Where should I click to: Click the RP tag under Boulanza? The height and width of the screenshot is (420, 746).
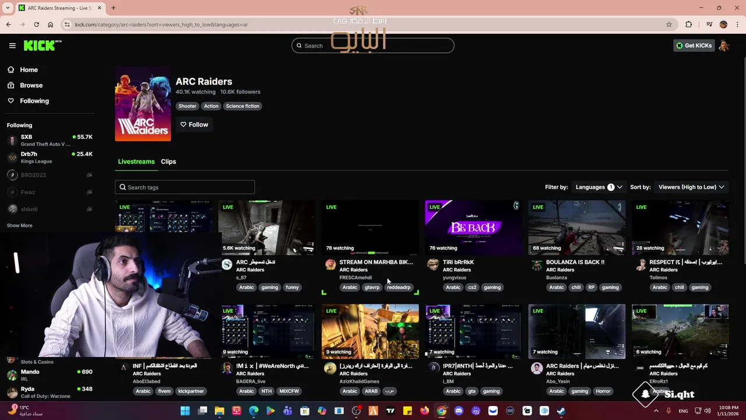tap(591, 287)
